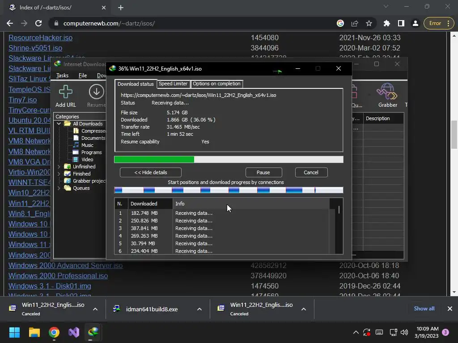Screen dimensions: 458x343
Task: Close the Chrome downloads bar
Action: tap(450, 309)
